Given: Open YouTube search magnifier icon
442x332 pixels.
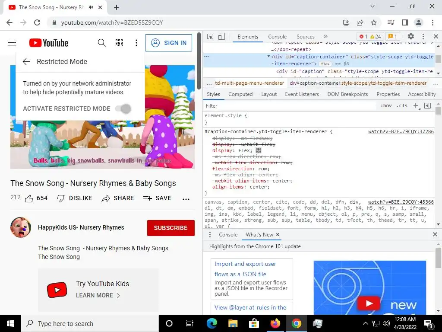Looking at the screenshot, I should pos(102,43).
